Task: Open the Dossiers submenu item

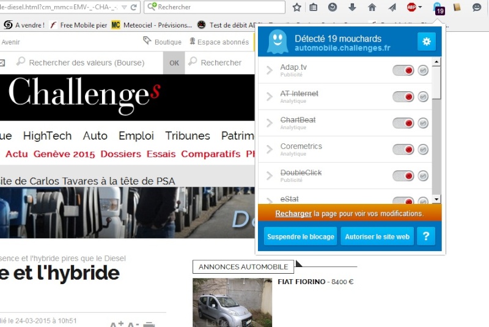Action: (x=120, y=154)
